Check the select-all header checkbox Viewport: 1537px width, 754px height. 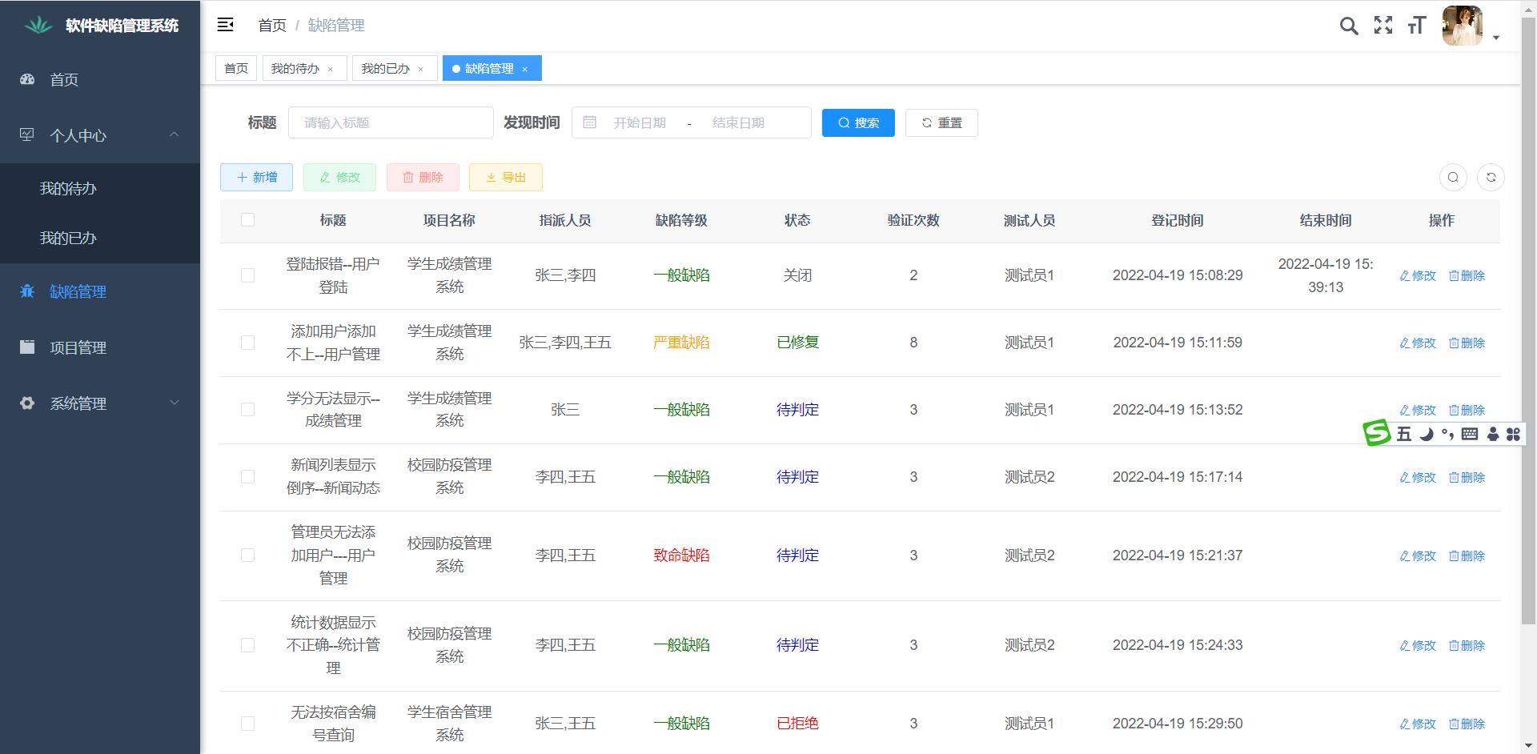point(247,219)
